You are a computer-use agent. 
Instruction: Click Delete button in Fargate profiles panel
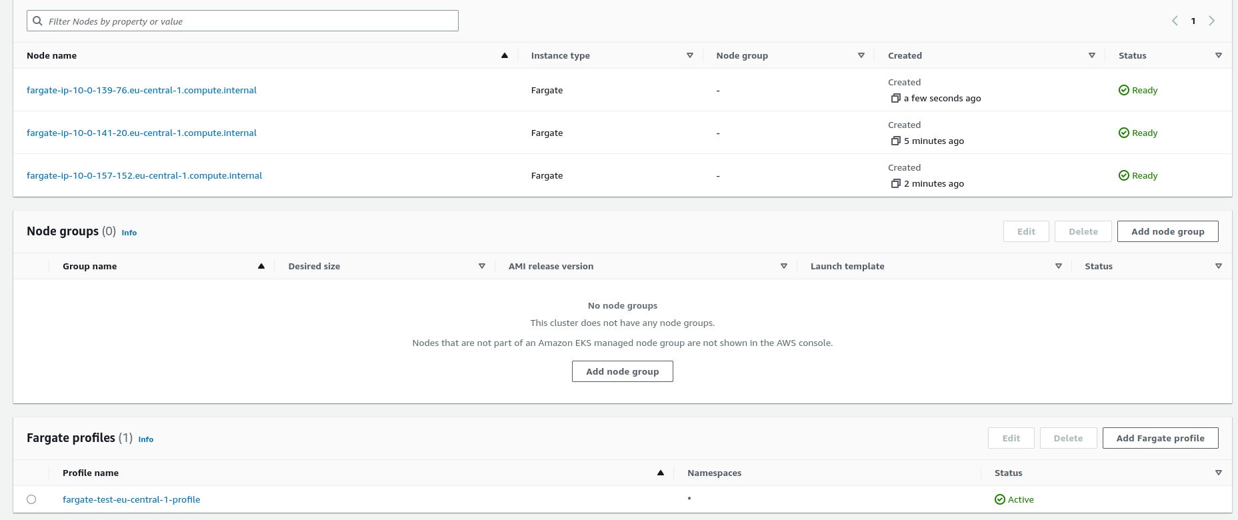point(1068,438)
